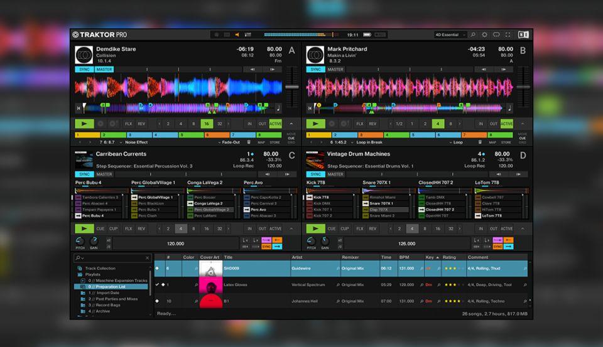Click STORE on Deck A cue panel
The image size is (603, 347).
click(x=274, y=142)
